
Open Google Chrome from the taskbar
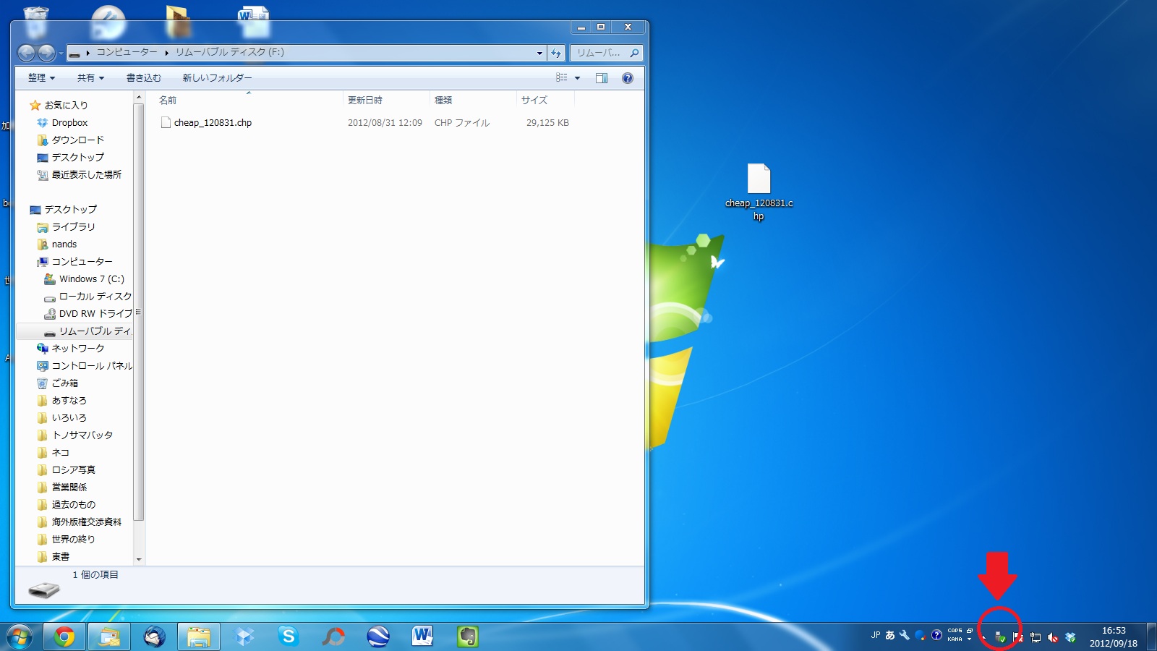(64, 637)
